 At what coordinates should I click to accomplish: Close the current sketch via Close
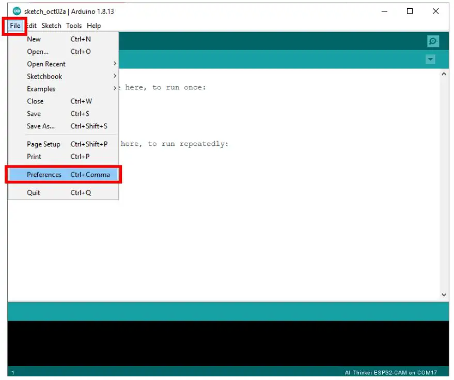pos(35,101)
